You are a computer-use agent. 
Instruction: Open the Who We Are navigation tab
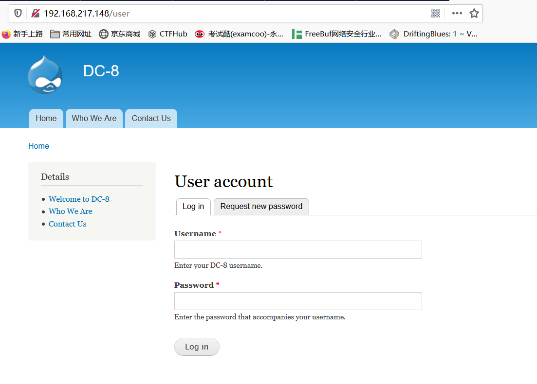[x=94, y=118]
